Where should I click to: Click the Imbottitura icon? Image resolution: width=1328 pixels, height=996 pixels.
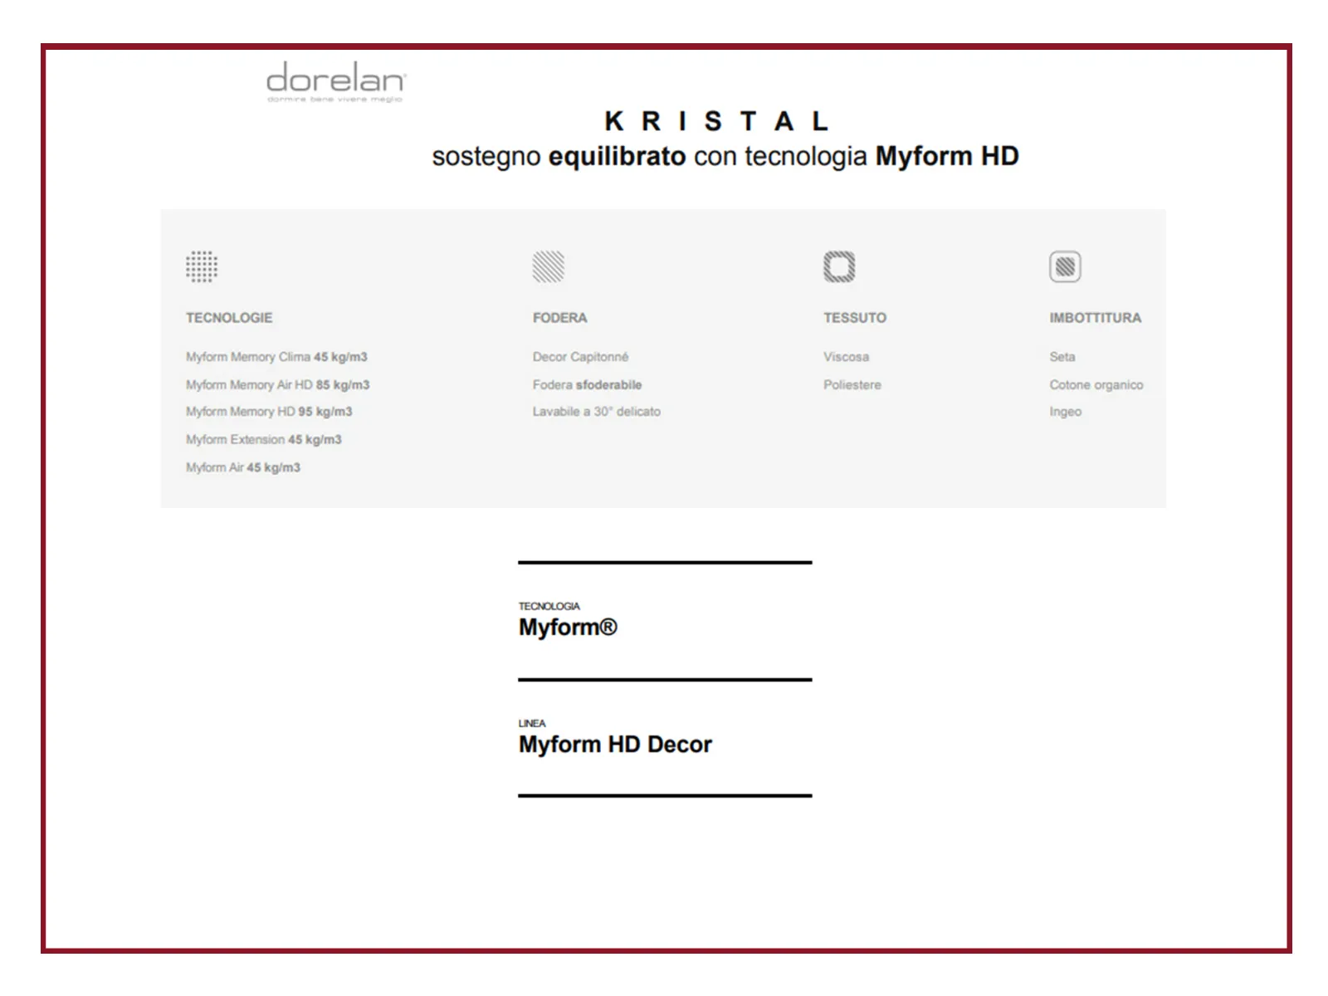(x=1065, y=266)
